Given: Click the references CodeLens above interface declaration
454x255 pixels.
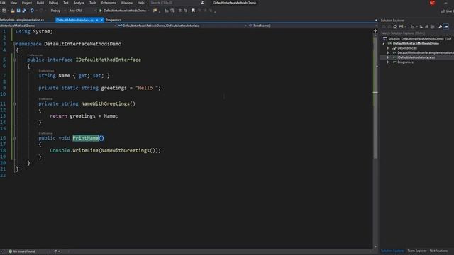Looking at the screenshot, I should point(35,55).
